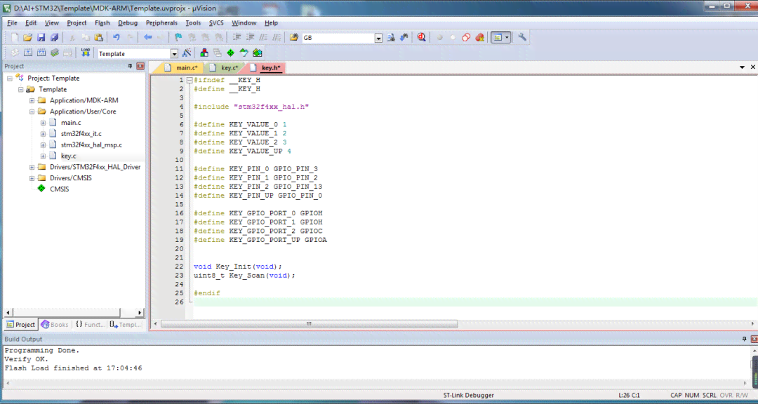
Task: Click the Save All toolbar icon
Action: [x=55, y=37]
